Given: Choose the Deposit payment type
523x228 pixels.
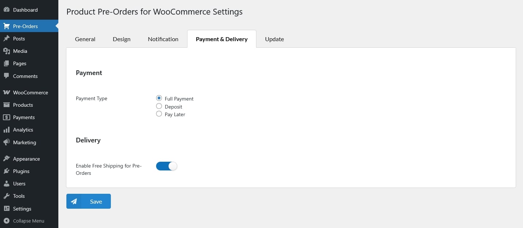Looking at the screenshot, I should pos(159,106).
